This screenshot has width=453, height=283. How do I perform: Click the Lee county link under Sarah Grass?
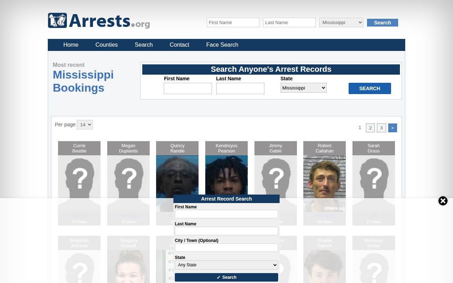[374, 216]
